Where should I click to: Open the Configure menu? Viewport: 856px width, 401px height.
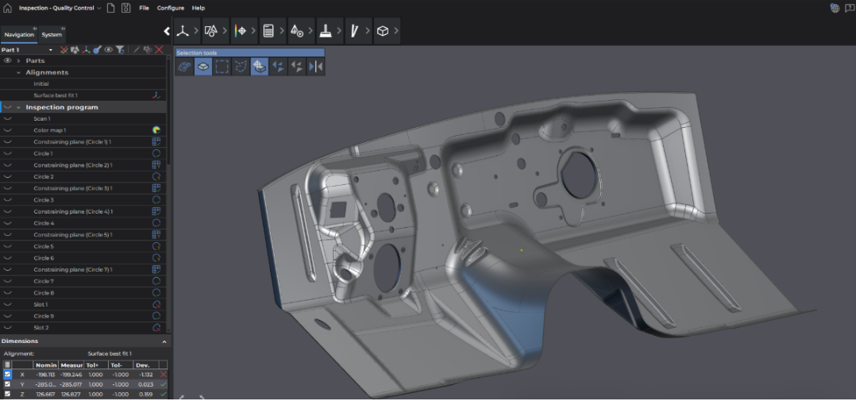pyautogui.click(x=170, y=8)
